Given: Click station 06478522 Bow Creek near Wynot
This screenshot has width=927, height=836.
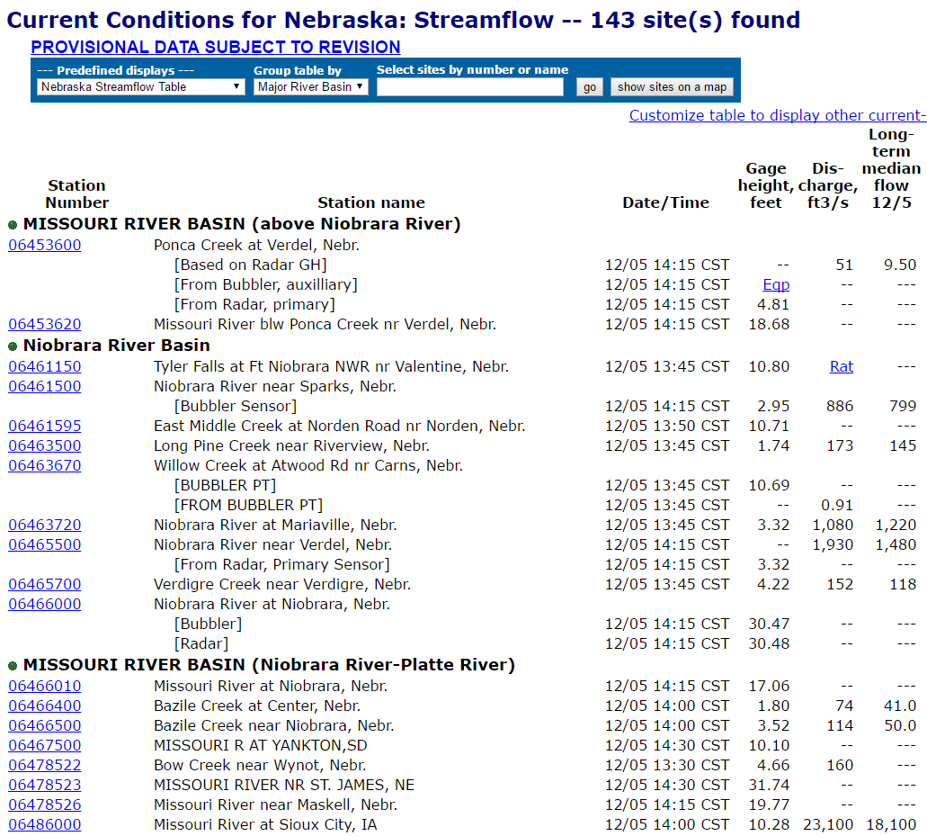Looking at the screenshot, I should tap(44, 764).
